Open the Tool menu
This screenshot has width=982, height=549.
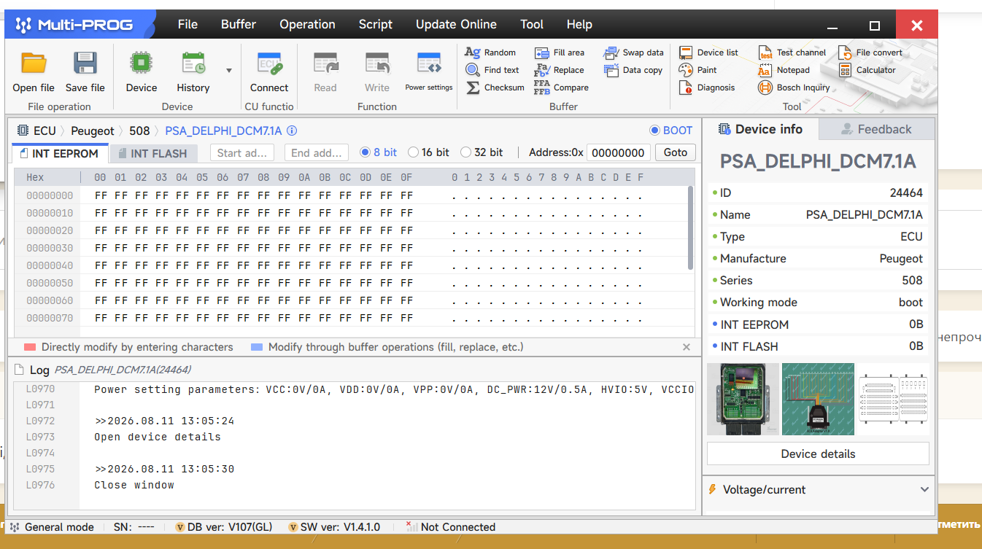click(532, 24)
